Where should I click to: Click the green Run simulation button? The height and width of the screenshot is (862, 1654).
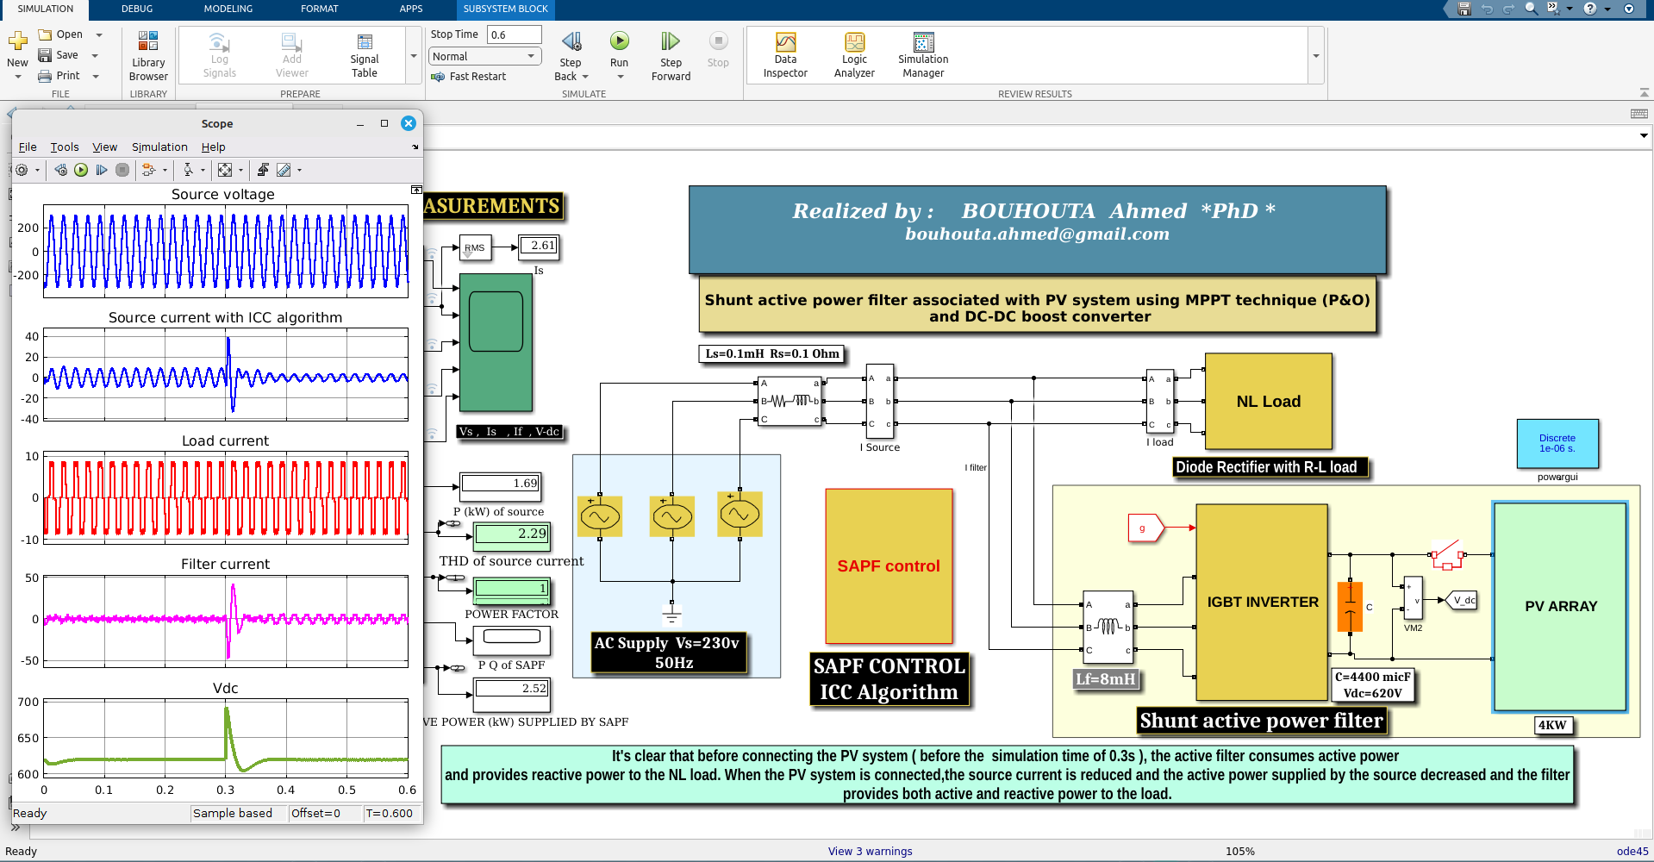tap(619, 41)
